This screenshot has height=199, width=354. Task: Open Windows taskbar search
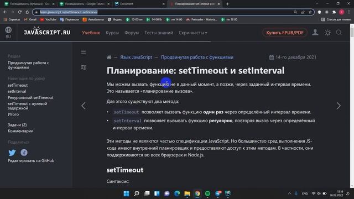[137, 193]
